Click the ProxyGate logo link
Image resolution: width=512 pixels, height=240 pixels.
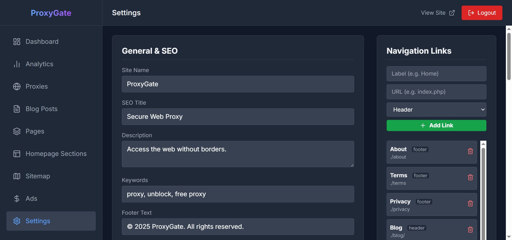(51, 13)
